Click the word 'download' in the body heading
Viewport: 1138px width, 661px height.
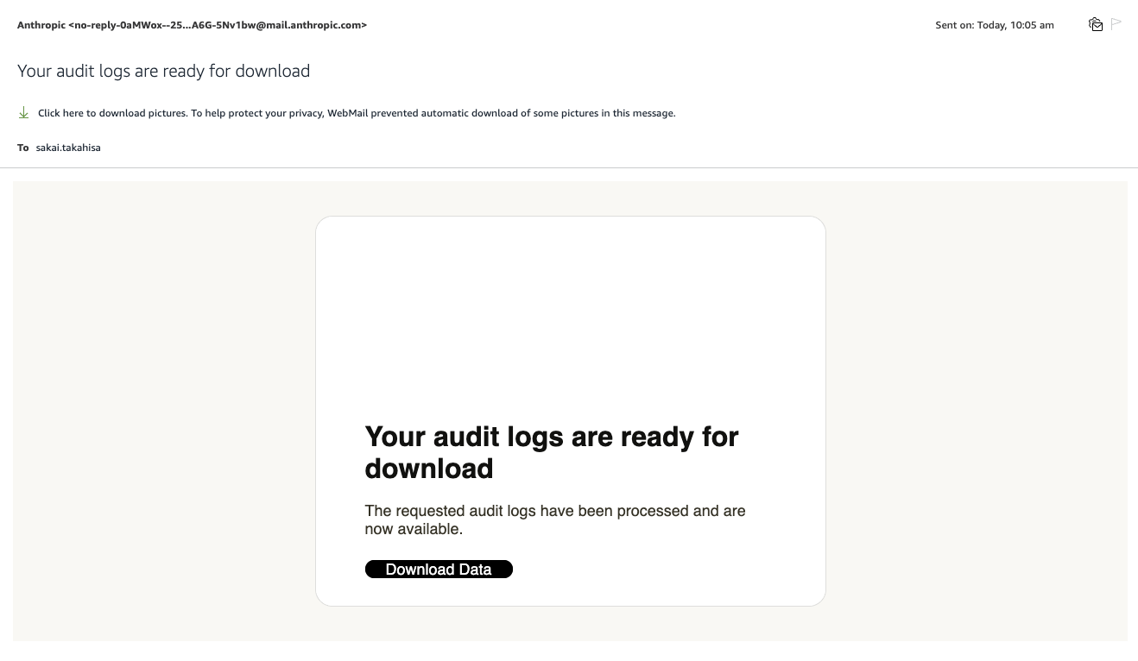coord(429,469)
